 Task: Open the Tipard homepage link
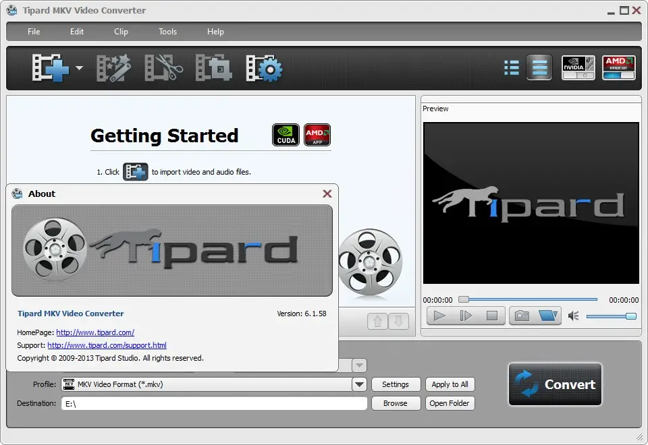click(x=95, y=332)
